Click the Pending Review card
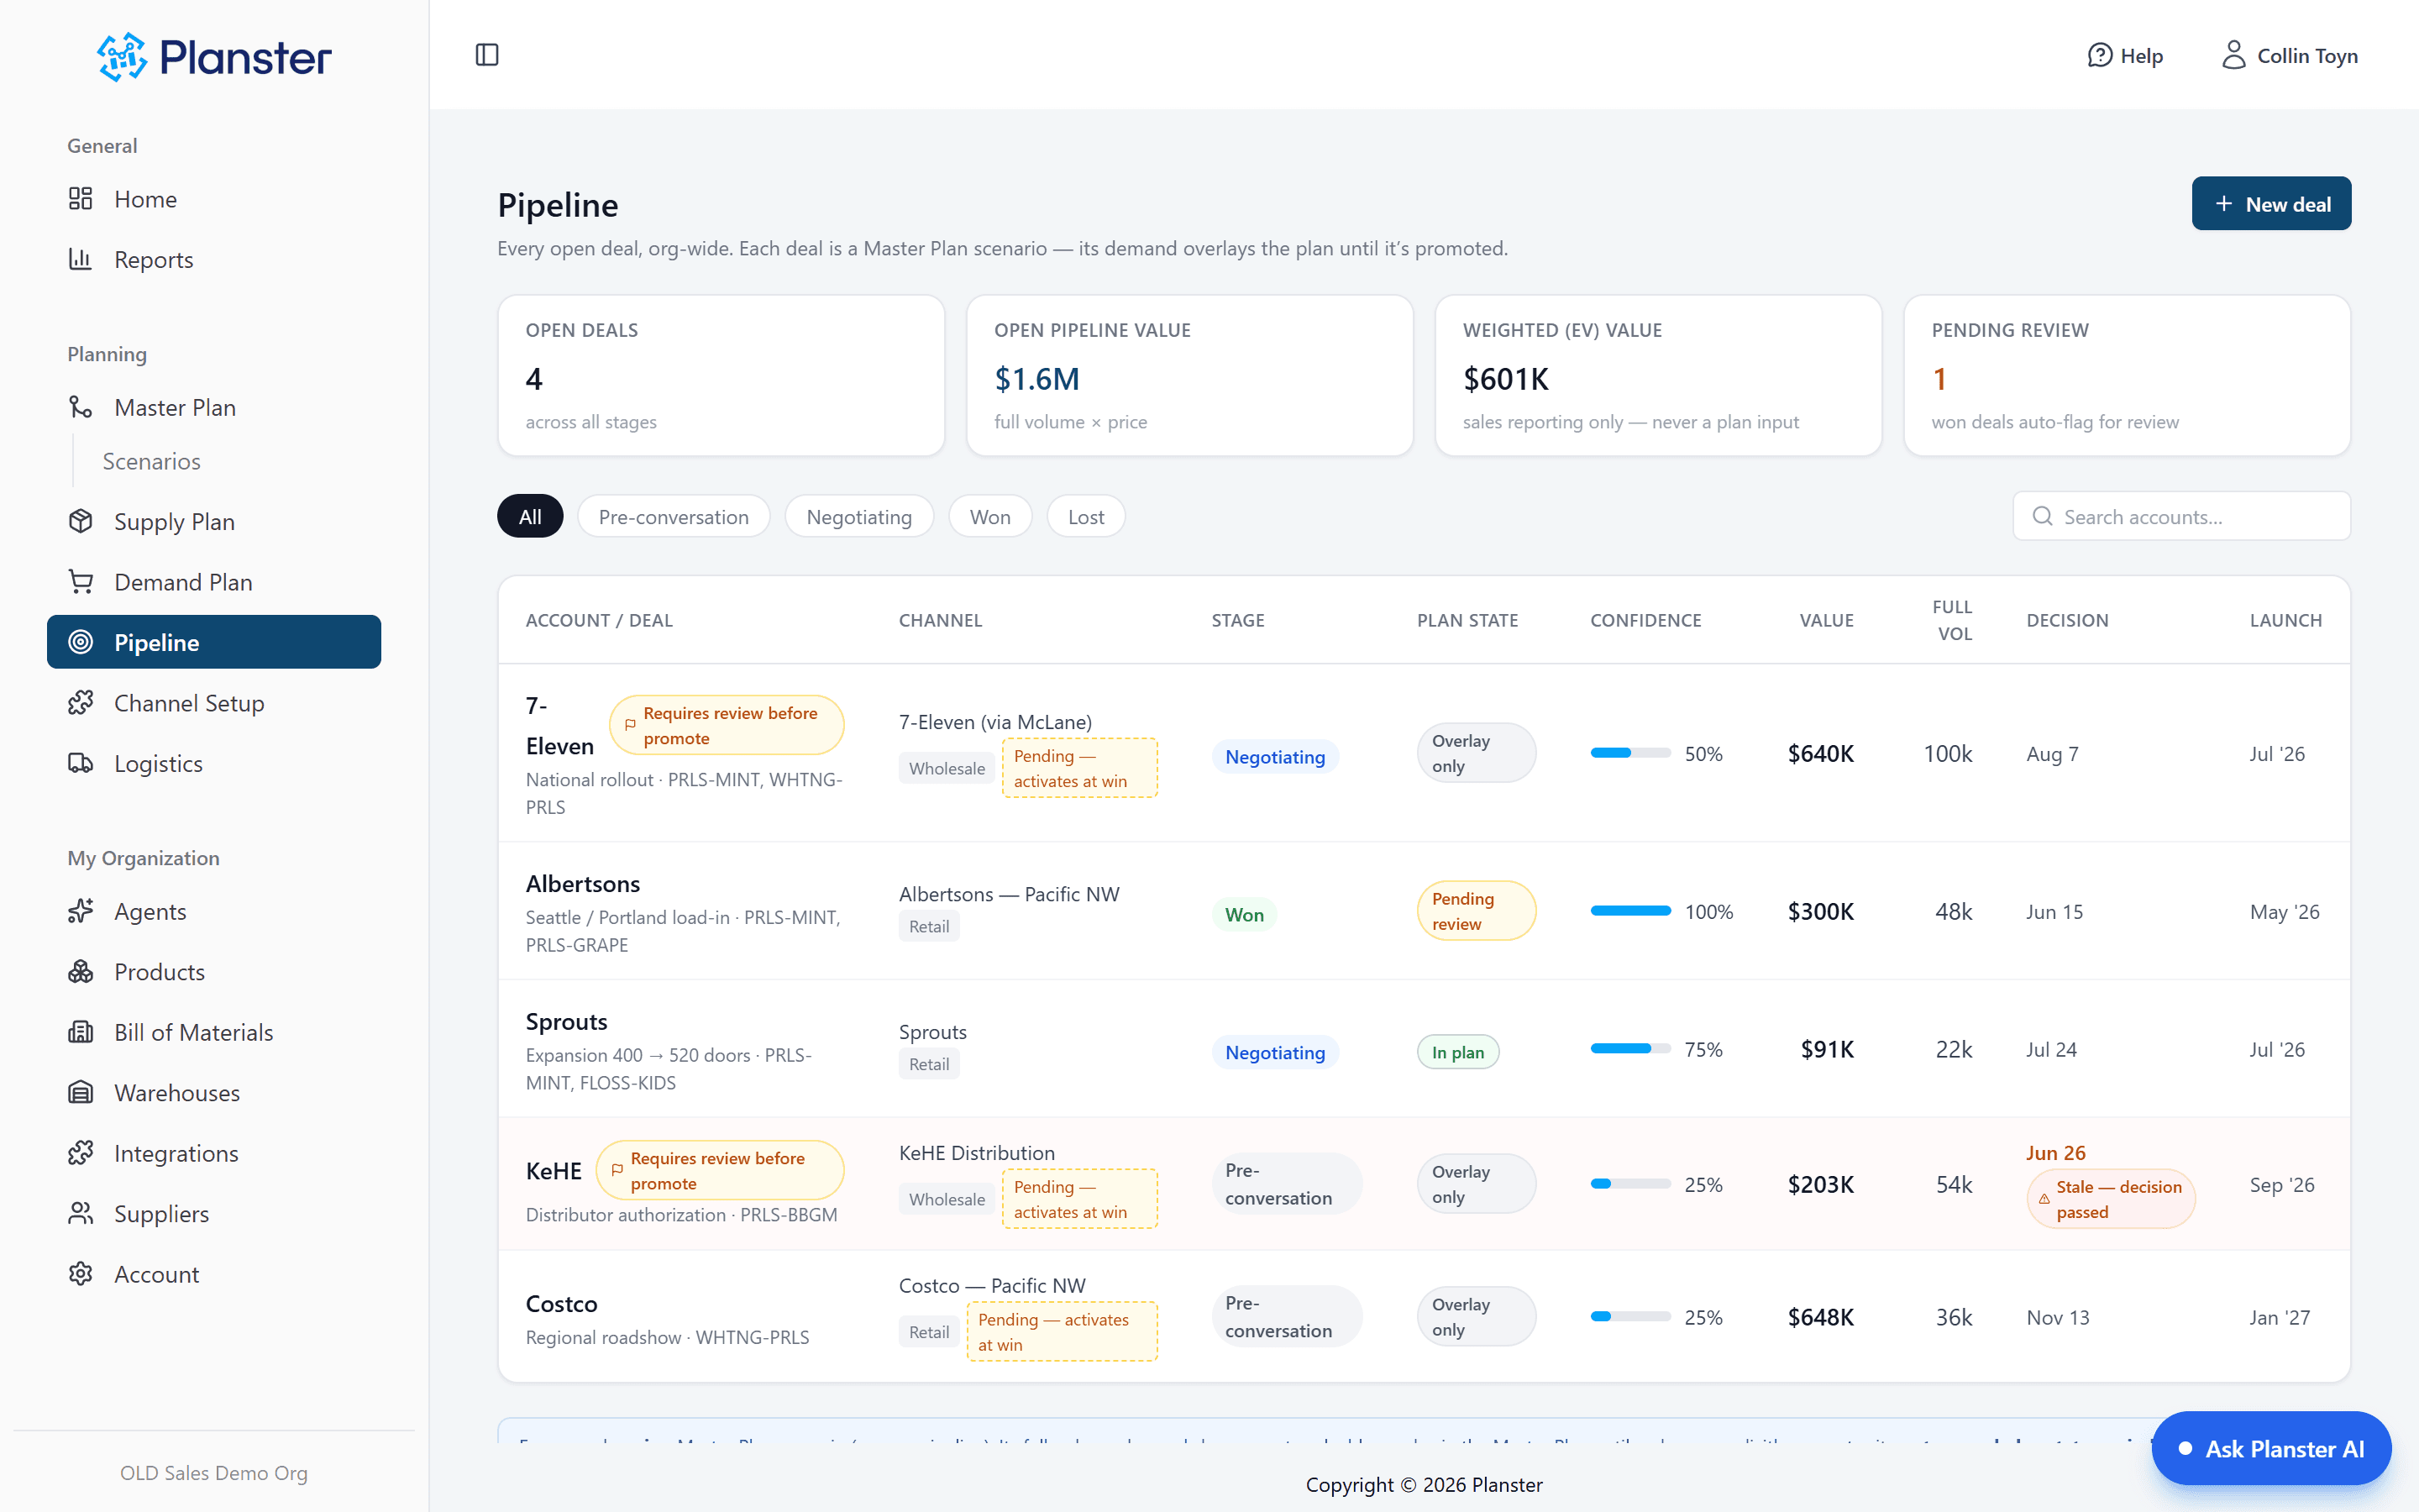This screenshot has height=1512, width=2419. click(2127, 375)
